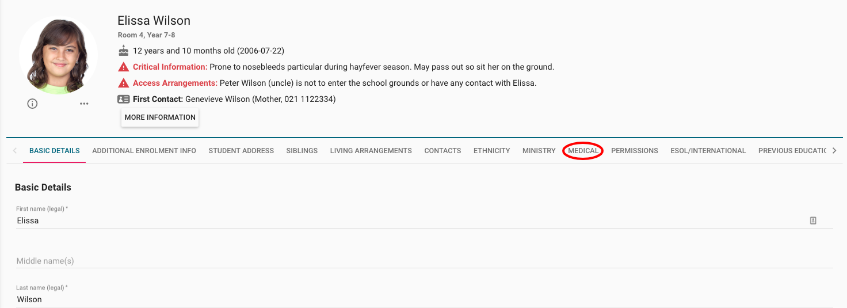
Task: Open the three-dot menu below profile photo
Action: pyautogui.click(x=84, y=104)
